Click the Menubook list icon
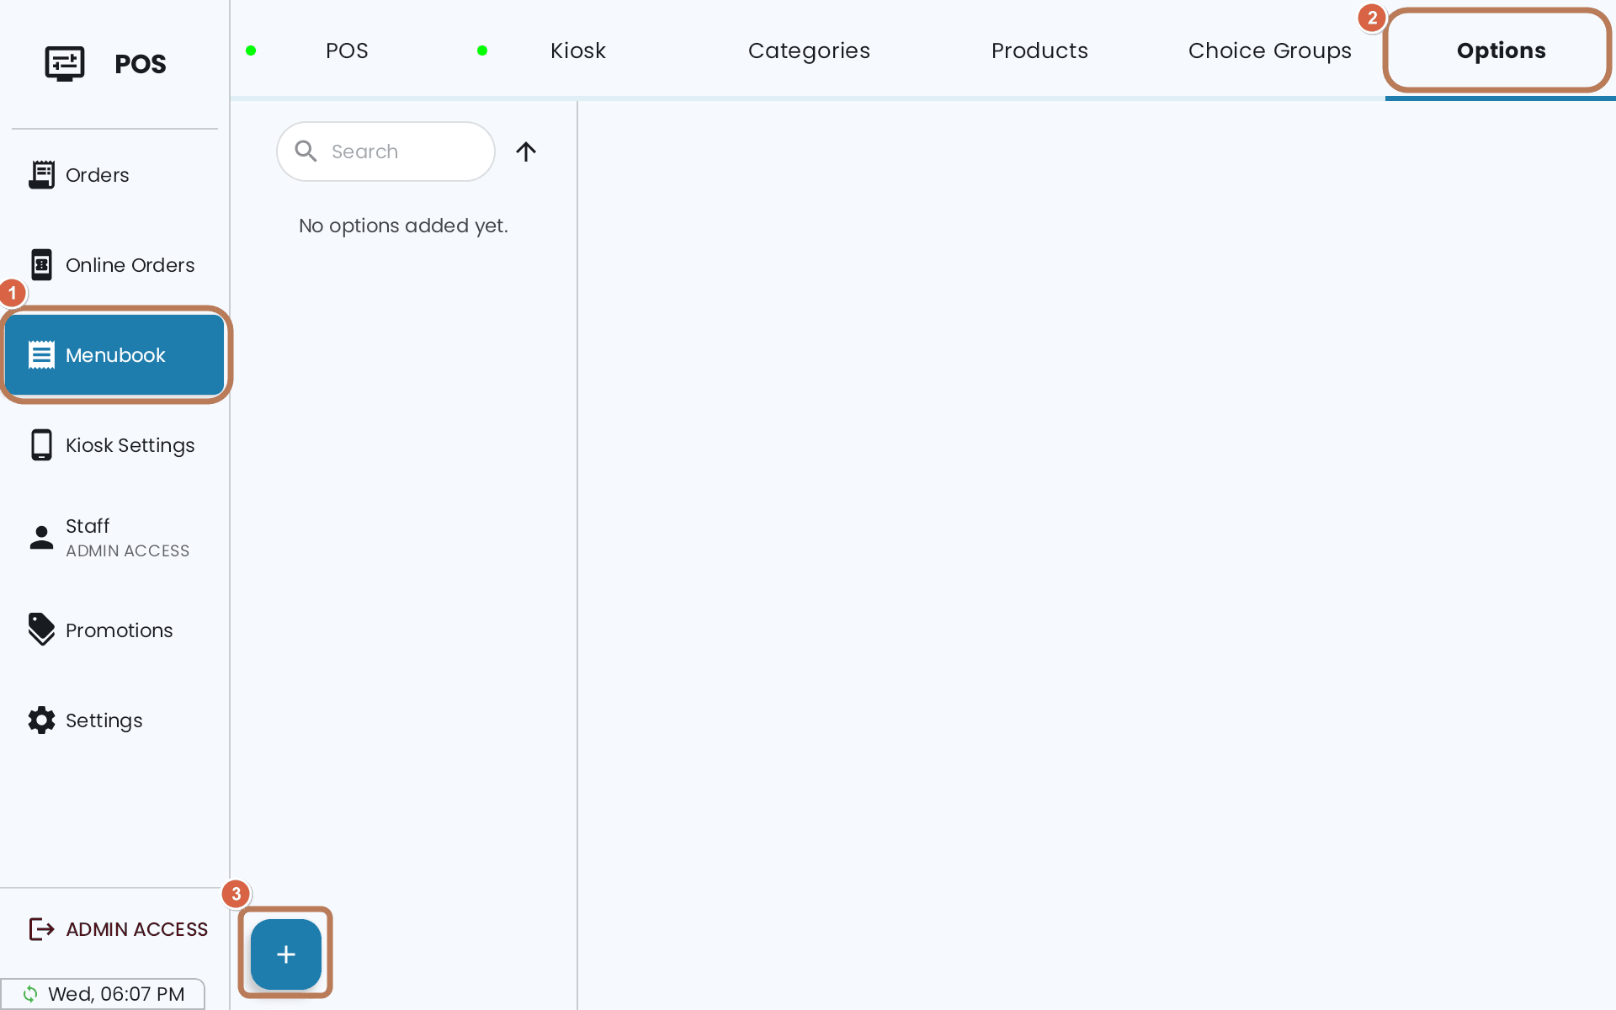The image size is (1616, 1010). [x=41, y=355]
